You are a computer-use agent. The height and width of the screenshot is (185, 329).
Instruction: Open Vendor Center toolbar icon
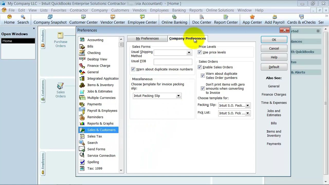113,20
